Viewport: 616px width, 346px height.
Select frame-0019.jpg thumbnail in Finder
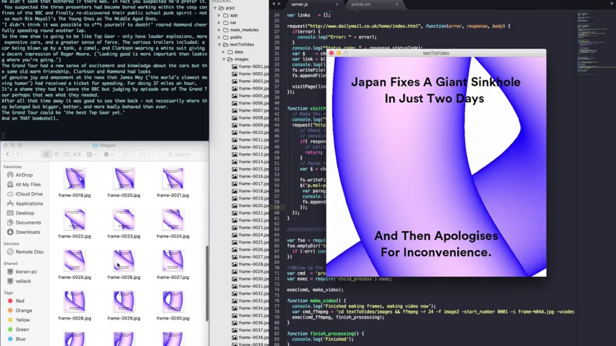click(75, 179)
